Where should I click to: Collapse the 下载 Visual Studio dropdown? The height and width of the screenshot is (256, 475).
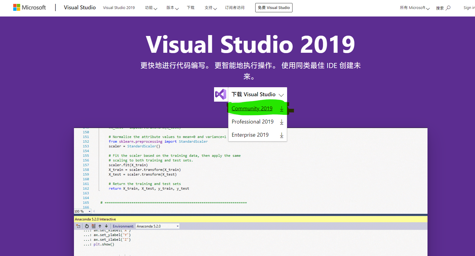point(258,94)
